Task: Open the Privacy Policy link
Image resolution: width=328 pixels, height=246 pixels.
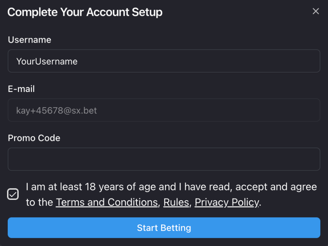Action: pyautogui.click(x=227, y=202)
